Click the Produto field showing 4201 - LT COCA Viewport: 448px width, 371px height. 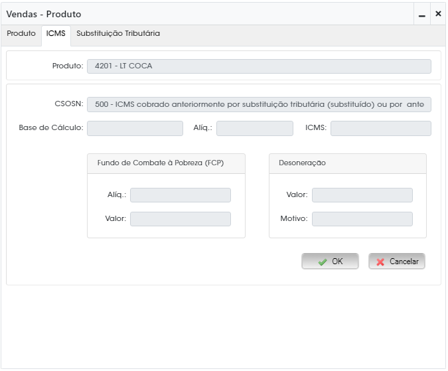click(x=259, y=66)
